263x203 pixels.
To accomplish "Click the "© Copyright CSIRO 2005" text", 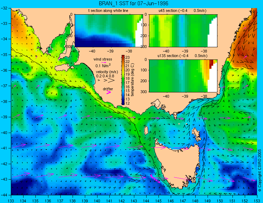I will tap(259, 170).
